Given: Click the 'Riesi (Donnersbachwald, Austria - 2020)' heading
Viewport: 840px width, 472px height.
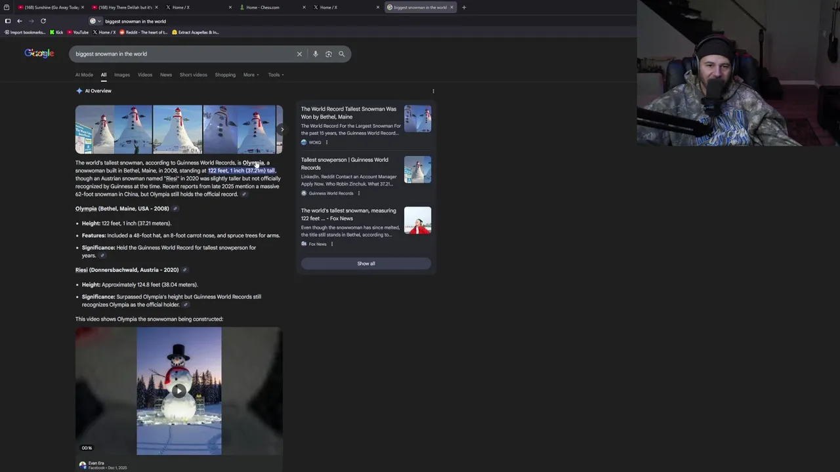Looking at the screenshot, I should (127, 270).
